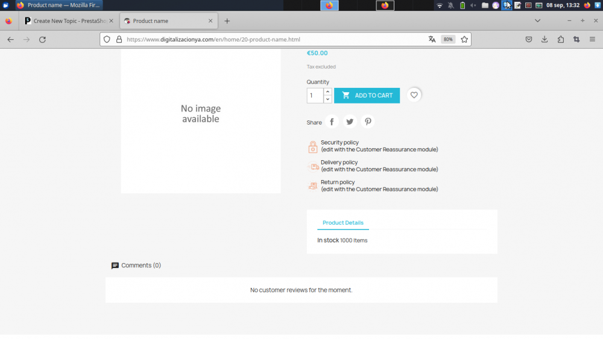Reset the 80% zoom level badge
This screenshot has width=603, height=339.
pos(448,39)
